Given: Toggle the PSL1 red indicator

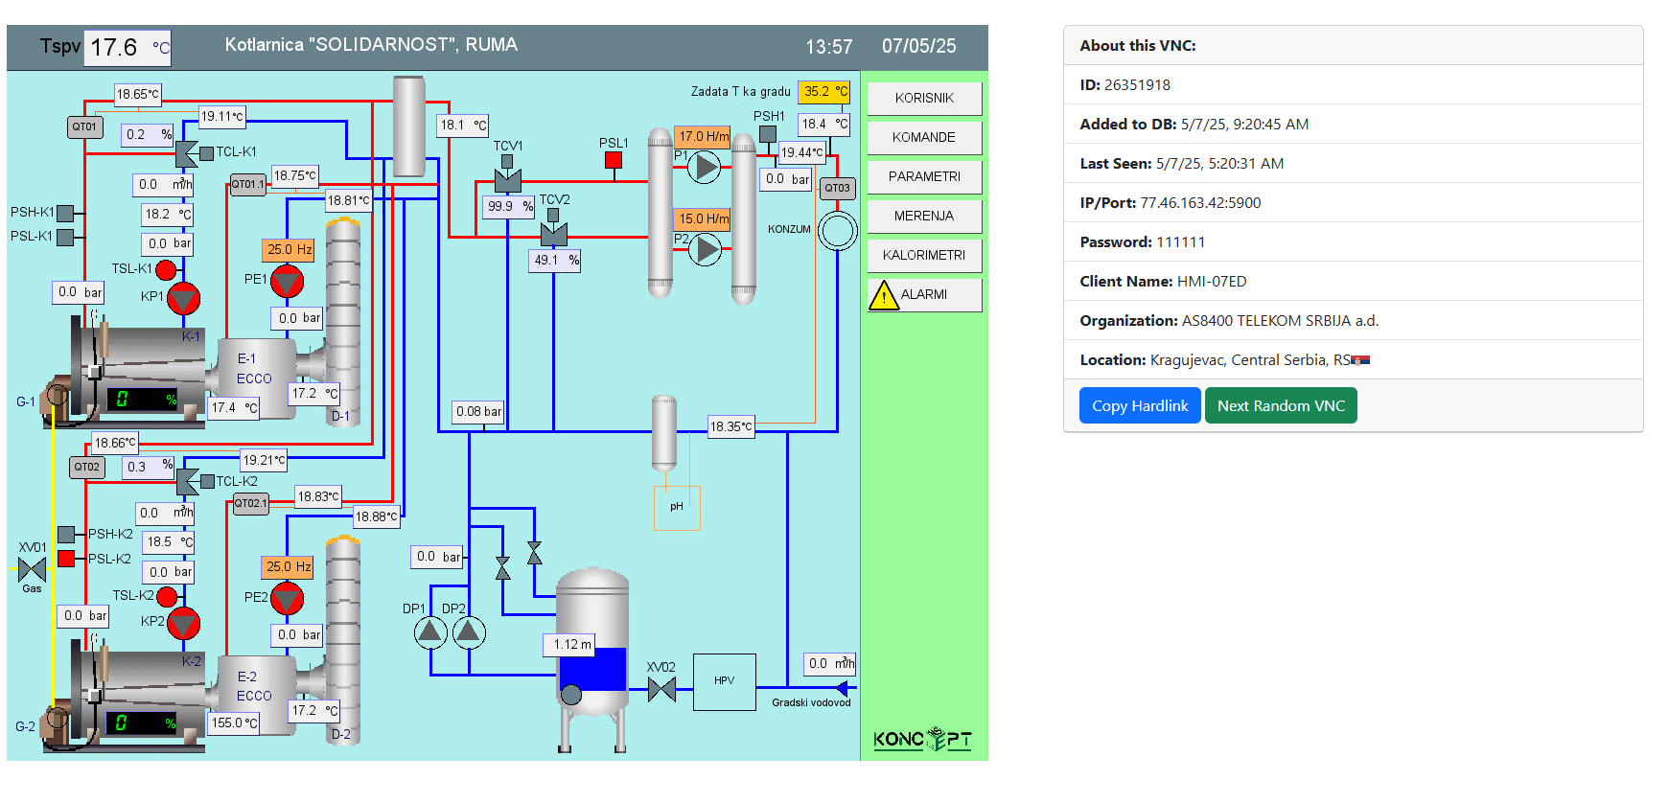Looking at the screenshot, I should pyautogui.click(x=614, y=160).
